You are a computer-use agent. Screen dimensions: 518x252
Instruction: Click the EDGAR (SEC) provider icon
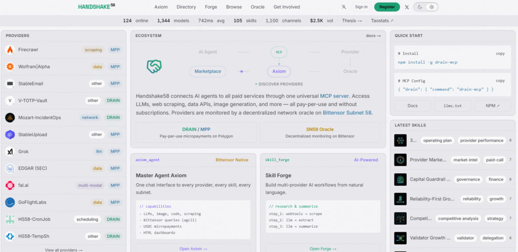pos(10,169)
